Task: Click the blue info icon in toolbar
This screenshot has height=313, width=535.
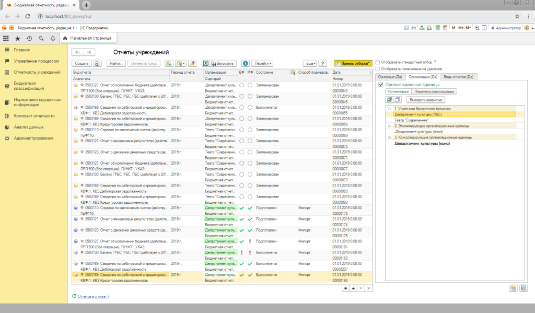Action: click(246, 63)
